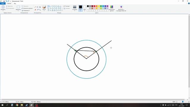Open taskbar Search magnifier
Screen dimensions: 190x107
pos(7,105)
